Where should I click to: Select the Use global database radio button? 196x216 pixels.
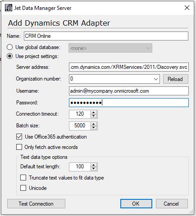pyautogui.click(x=9, y=47)
